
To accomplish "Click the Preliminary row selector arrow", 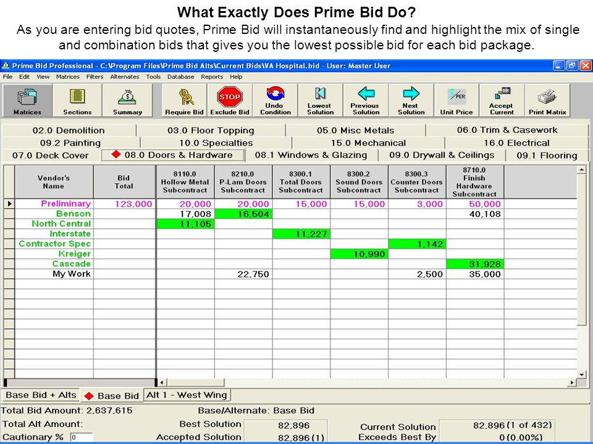I will (9, 204).
